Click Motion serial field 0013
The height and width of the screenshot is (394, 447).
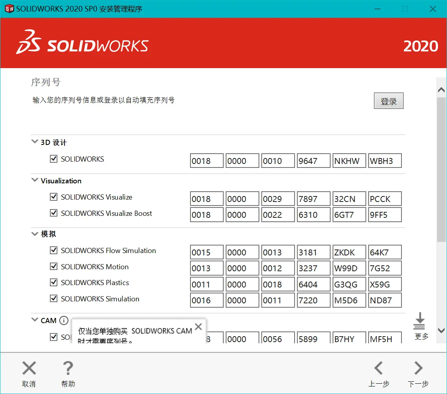pyautogui.click(x=207, y=268)
